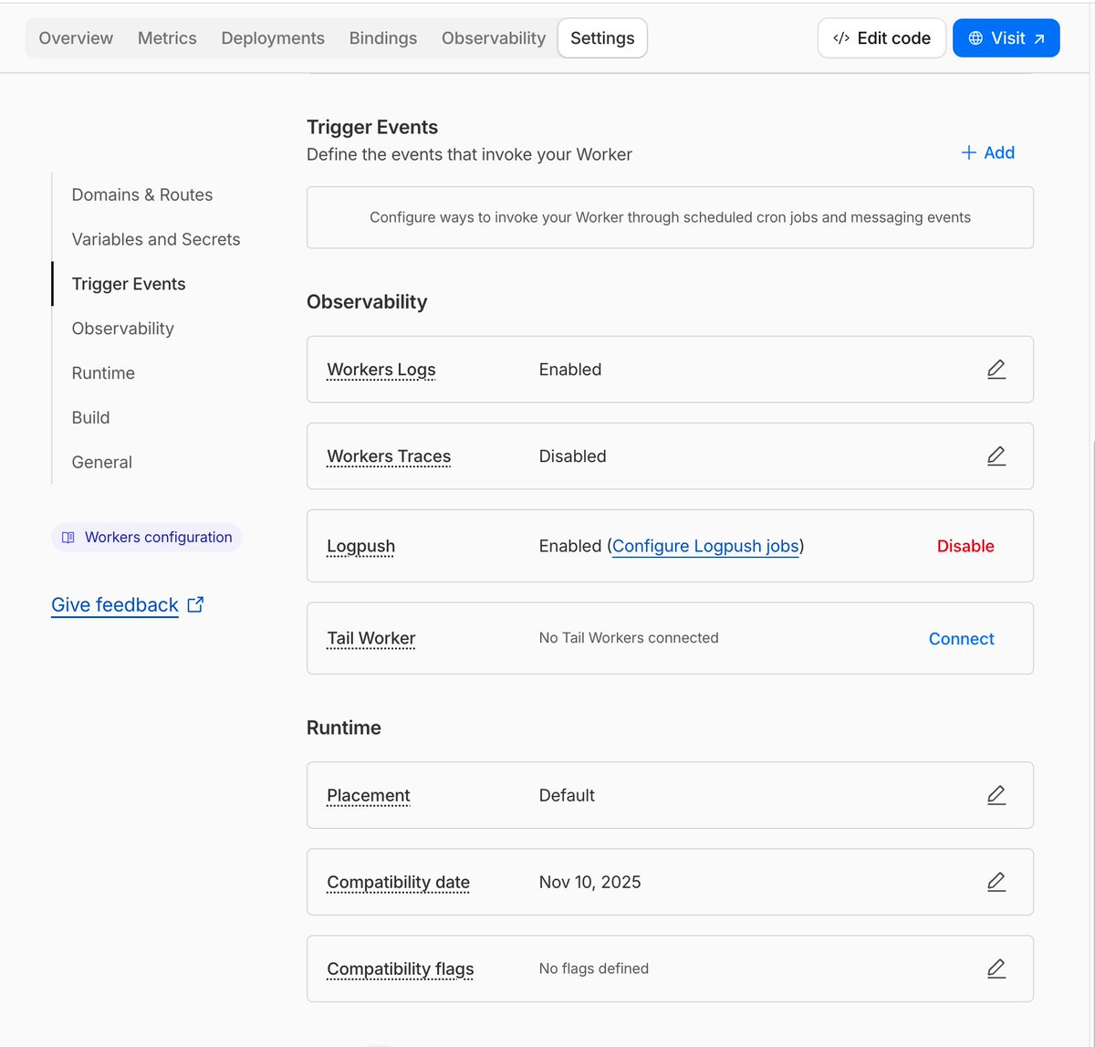1095x1047 pixels.
Task: Click the Compatibility date label
Action: click(399, 883)
